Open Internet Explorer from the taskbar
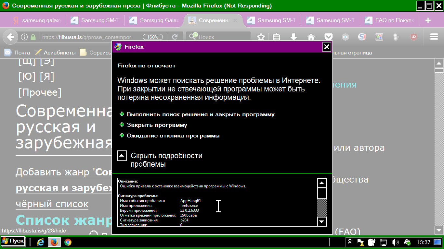This screenshot has width=444, height=249. click(x=40, y=242)
